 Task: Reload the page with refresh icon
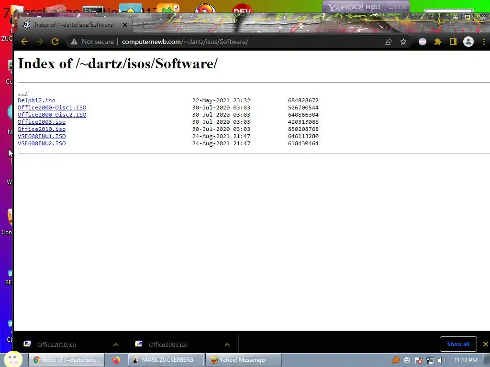(x=55, y=42)
